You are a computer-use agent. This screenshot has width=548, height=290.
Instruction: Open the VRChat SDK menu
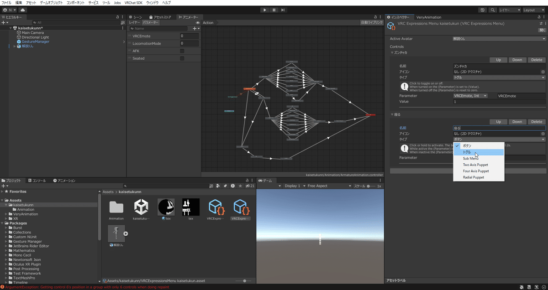133,3
